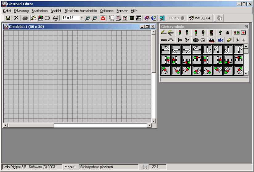Save the track layout with floppy icon
Screen dimensions: 254x172
[x=8, y=18]
